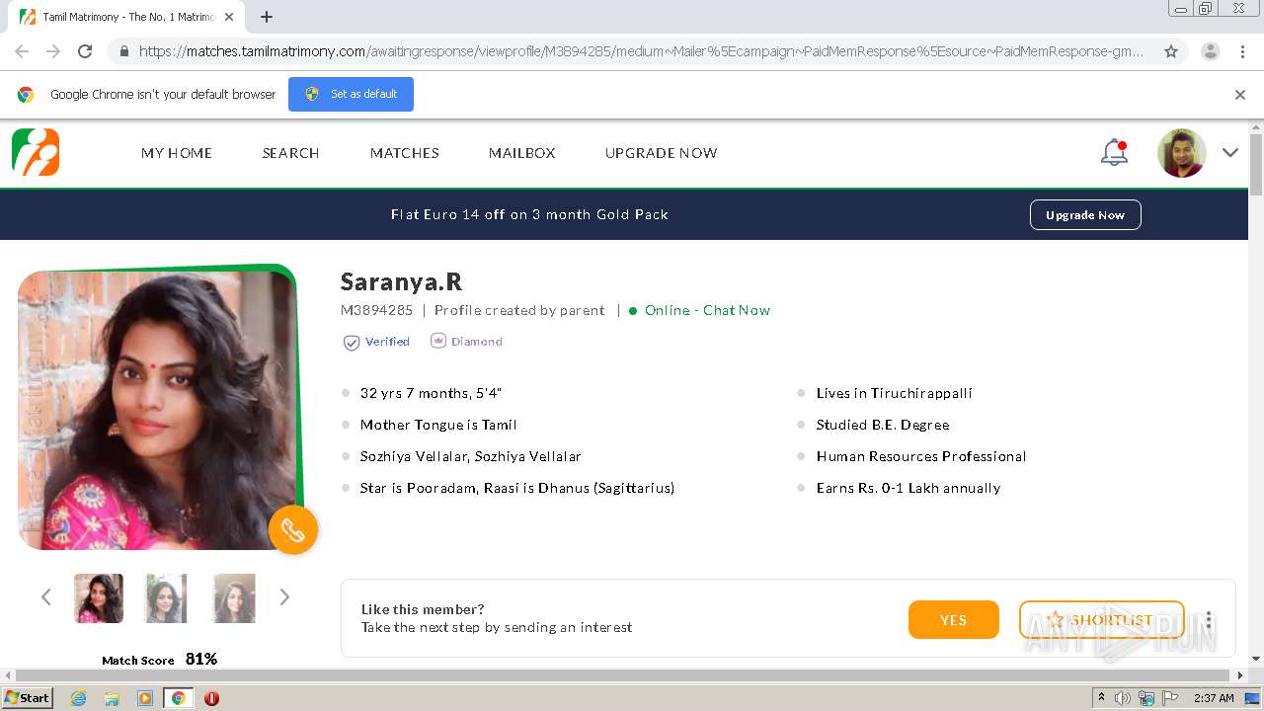The image size is (1264, 711).
Task: Open media player from taskbar
Action: pos(144,698)
